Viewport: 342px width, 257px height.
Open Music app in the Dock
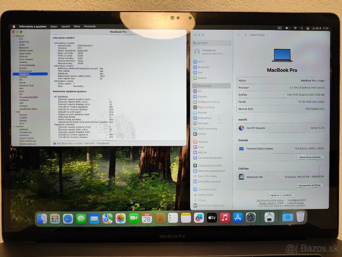click(225, 218)
